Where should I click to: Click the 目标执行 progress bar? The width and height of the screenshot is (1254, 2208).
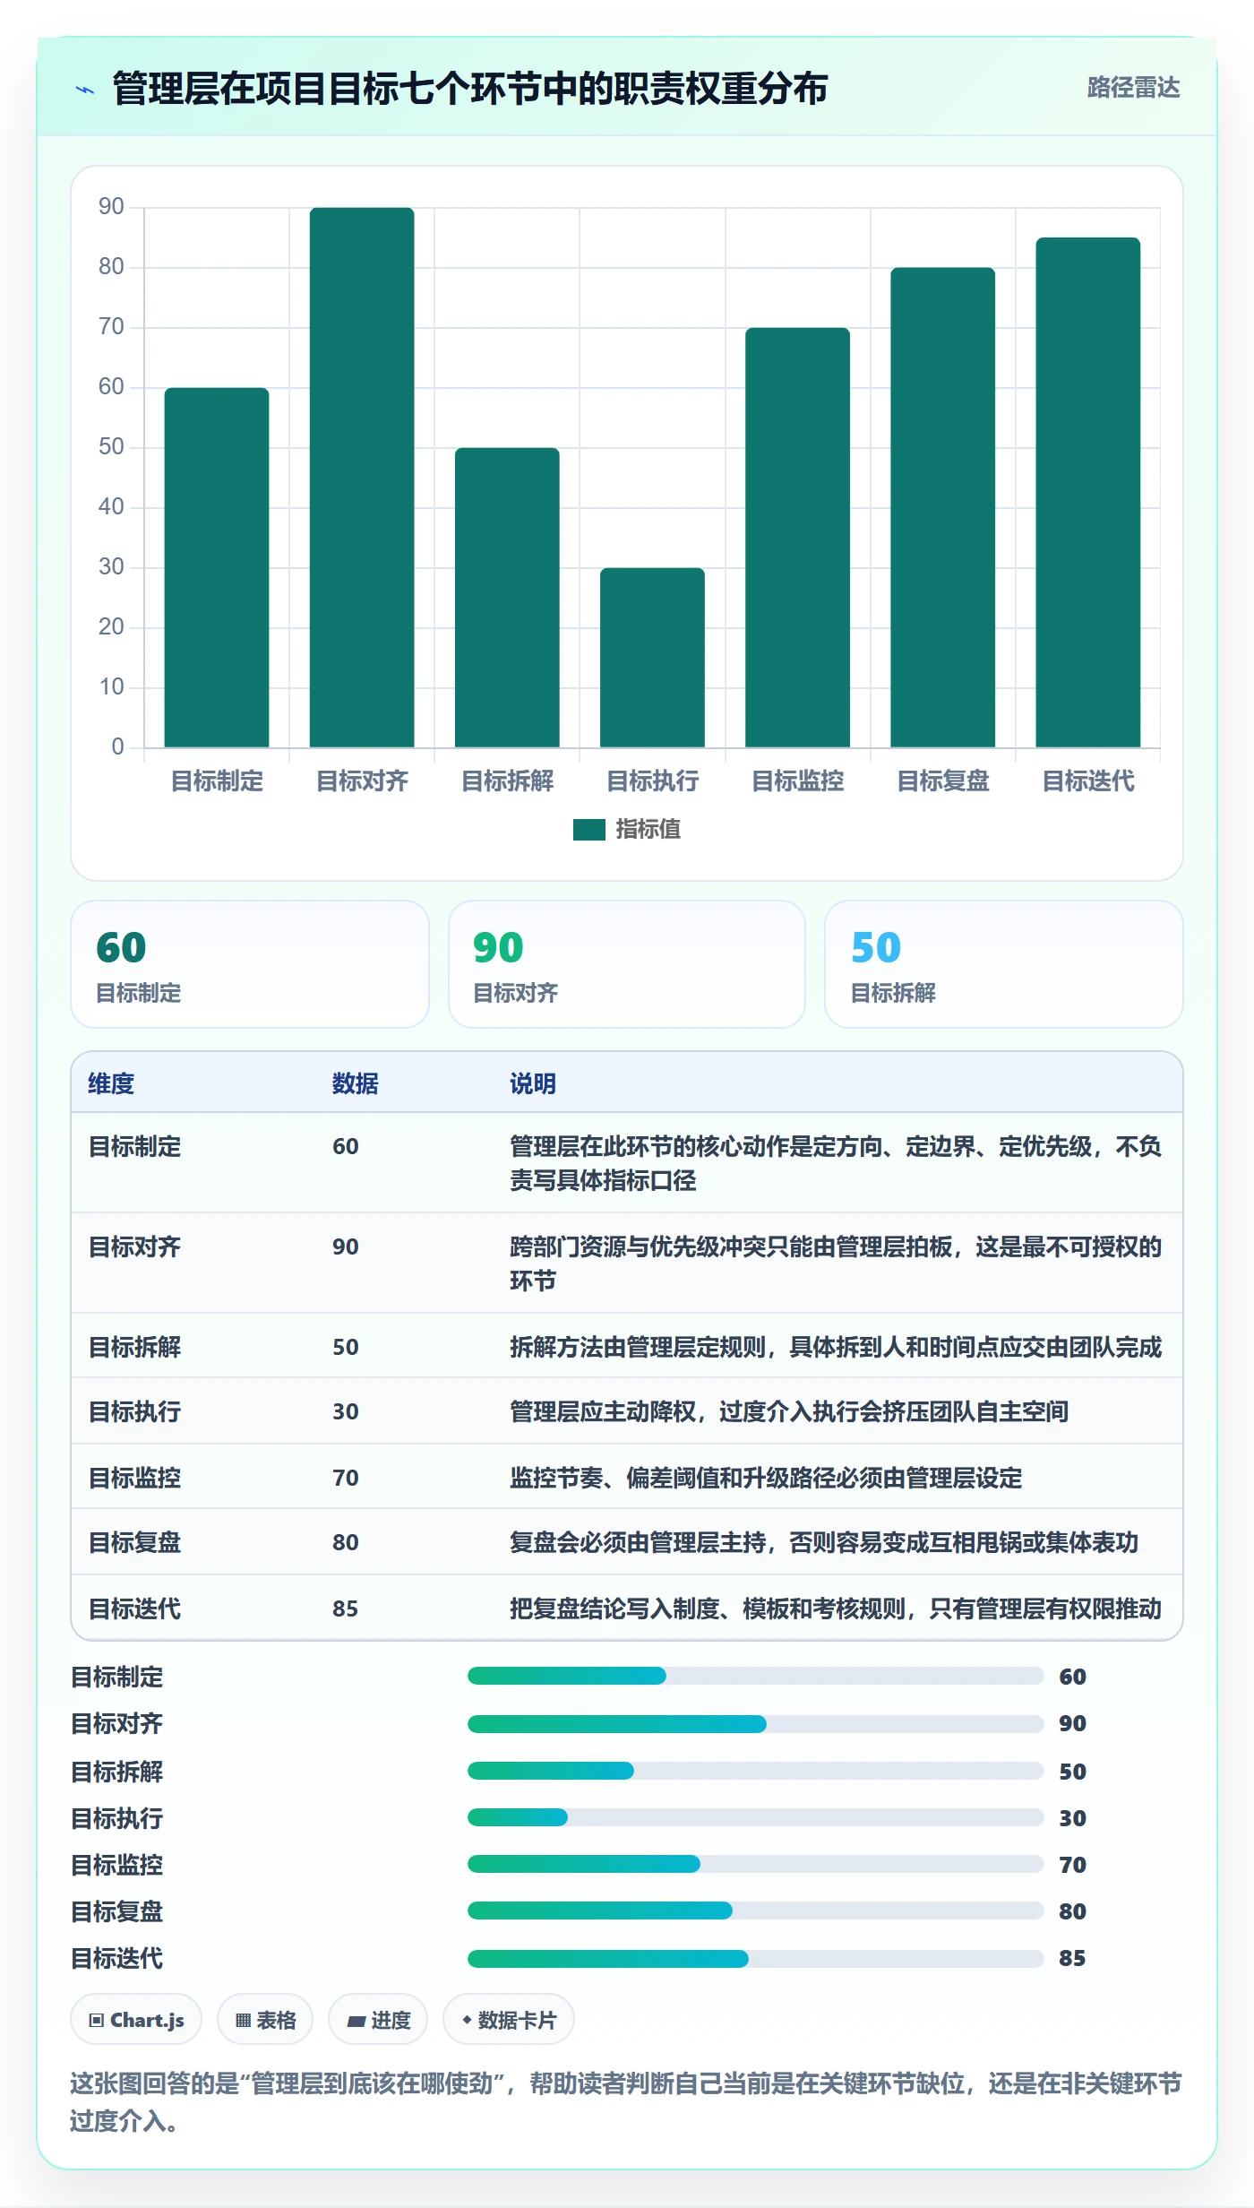(x=755, y=1817)
